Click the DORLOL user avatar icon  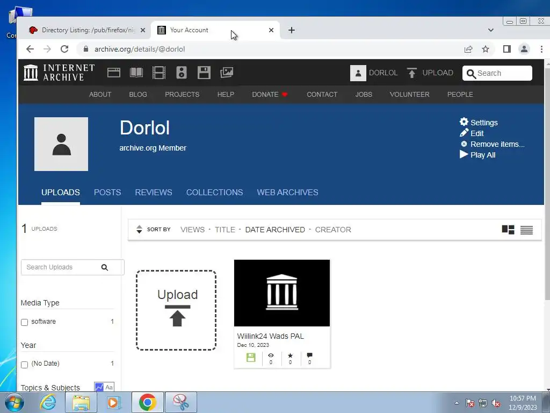(358, 73)
